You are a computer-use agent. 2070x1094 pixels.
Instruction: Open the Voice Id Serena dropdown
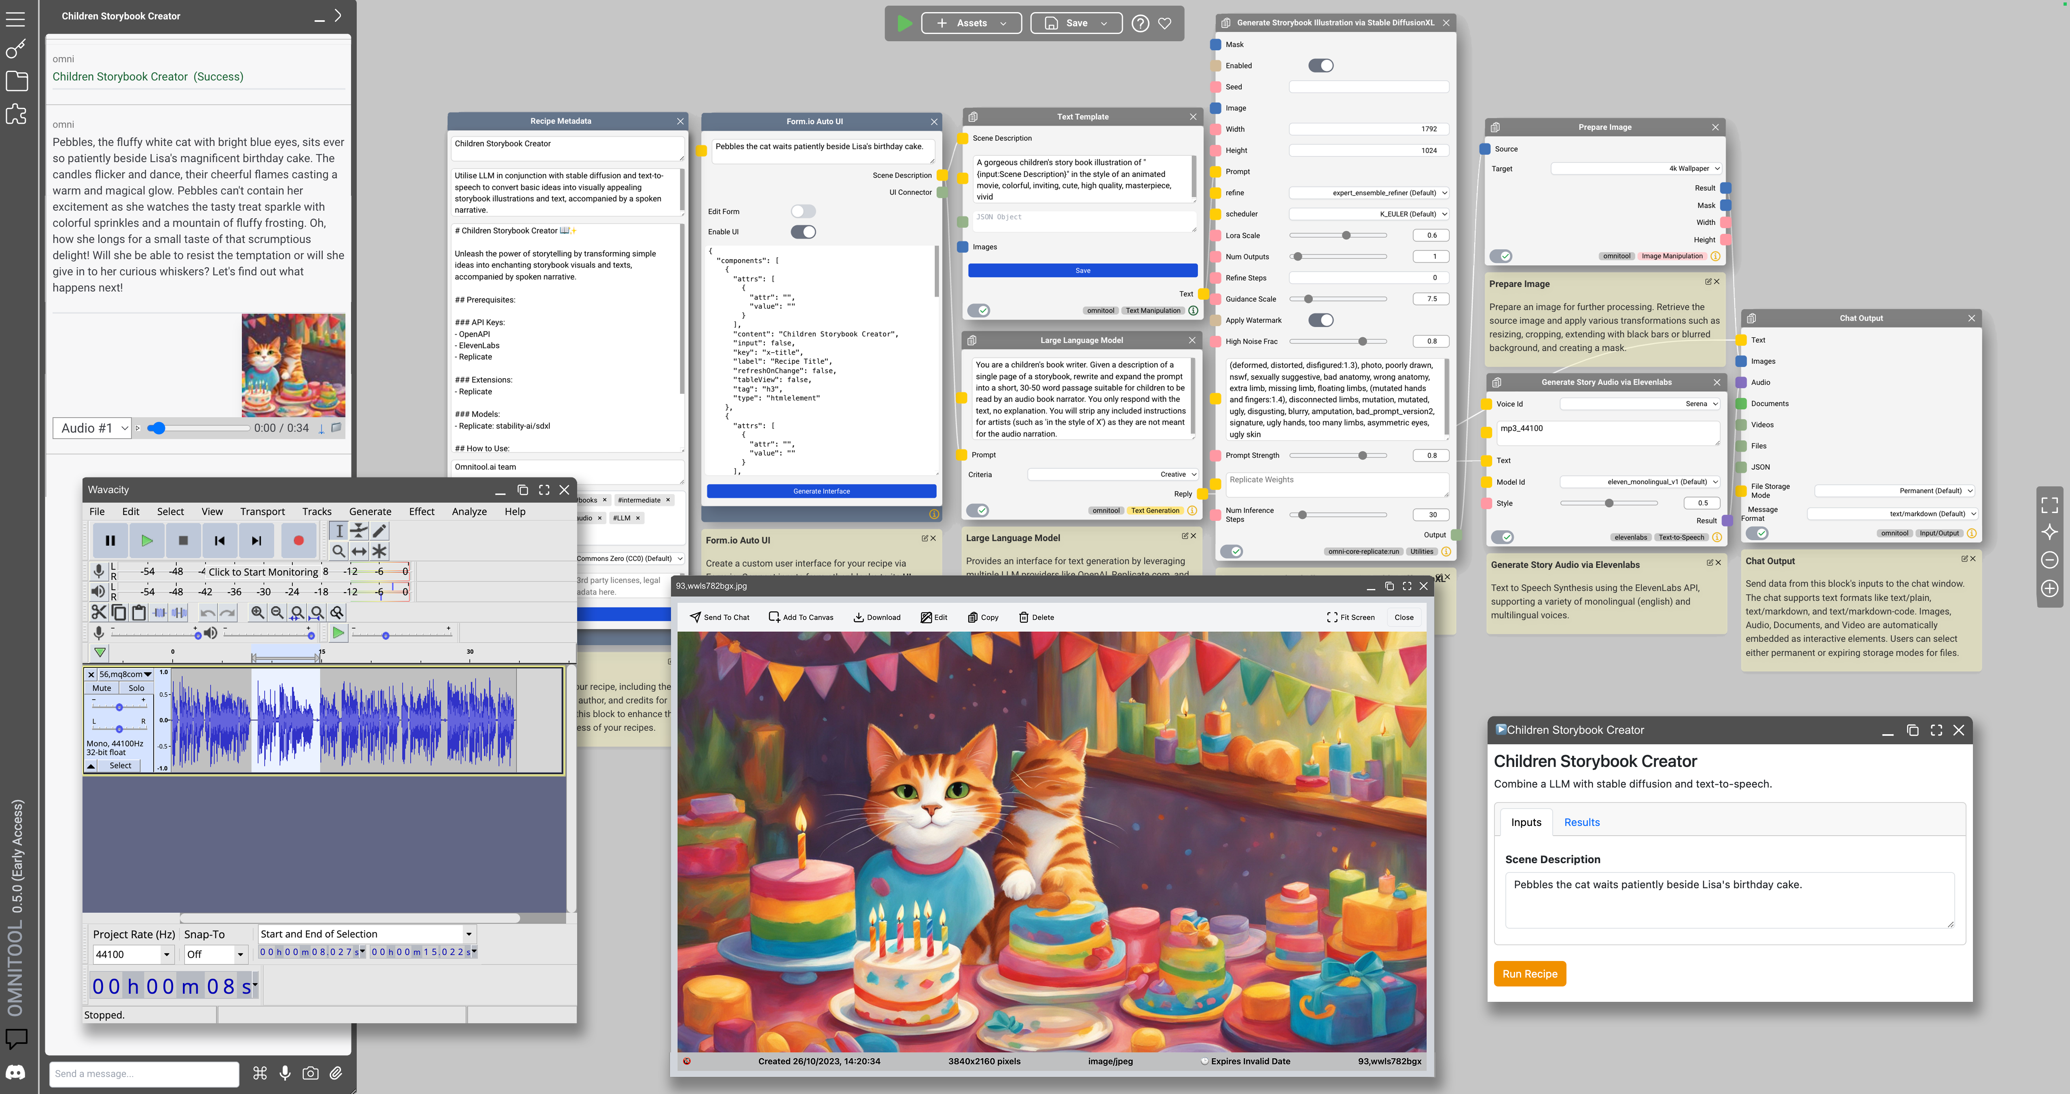tap(1639, 404)
